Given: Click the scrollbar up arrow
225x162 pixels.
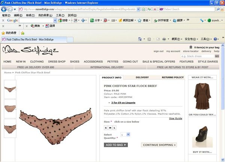Looking at the screenshot, I should tap(223, 45).
